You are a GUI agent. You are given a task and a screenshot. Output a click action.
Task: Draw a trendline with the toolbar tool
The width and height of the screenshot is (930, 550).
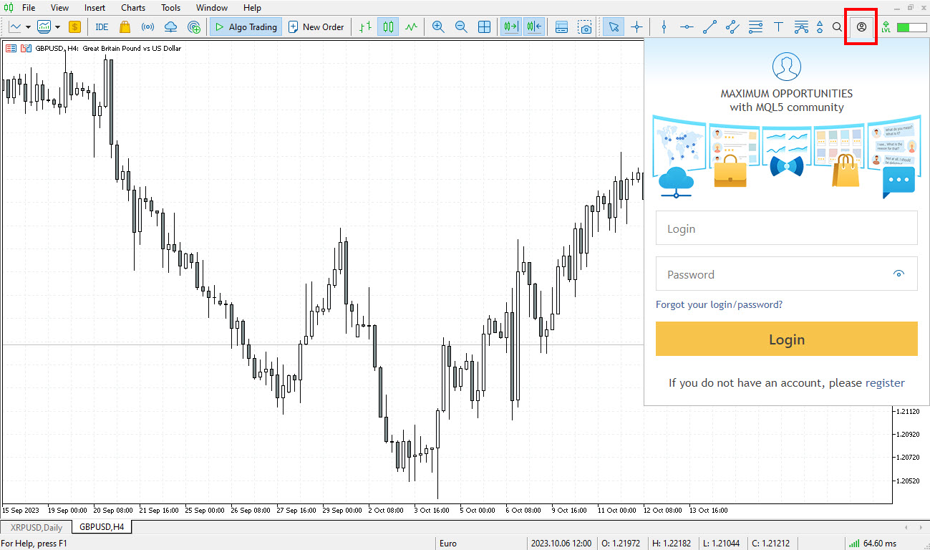click(x=709, y=27)
